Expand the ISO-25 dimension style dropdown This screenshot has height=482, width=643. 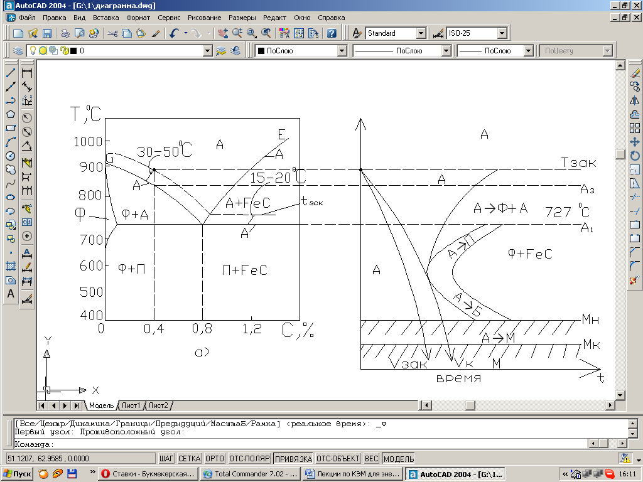click(x=502, y=33)
